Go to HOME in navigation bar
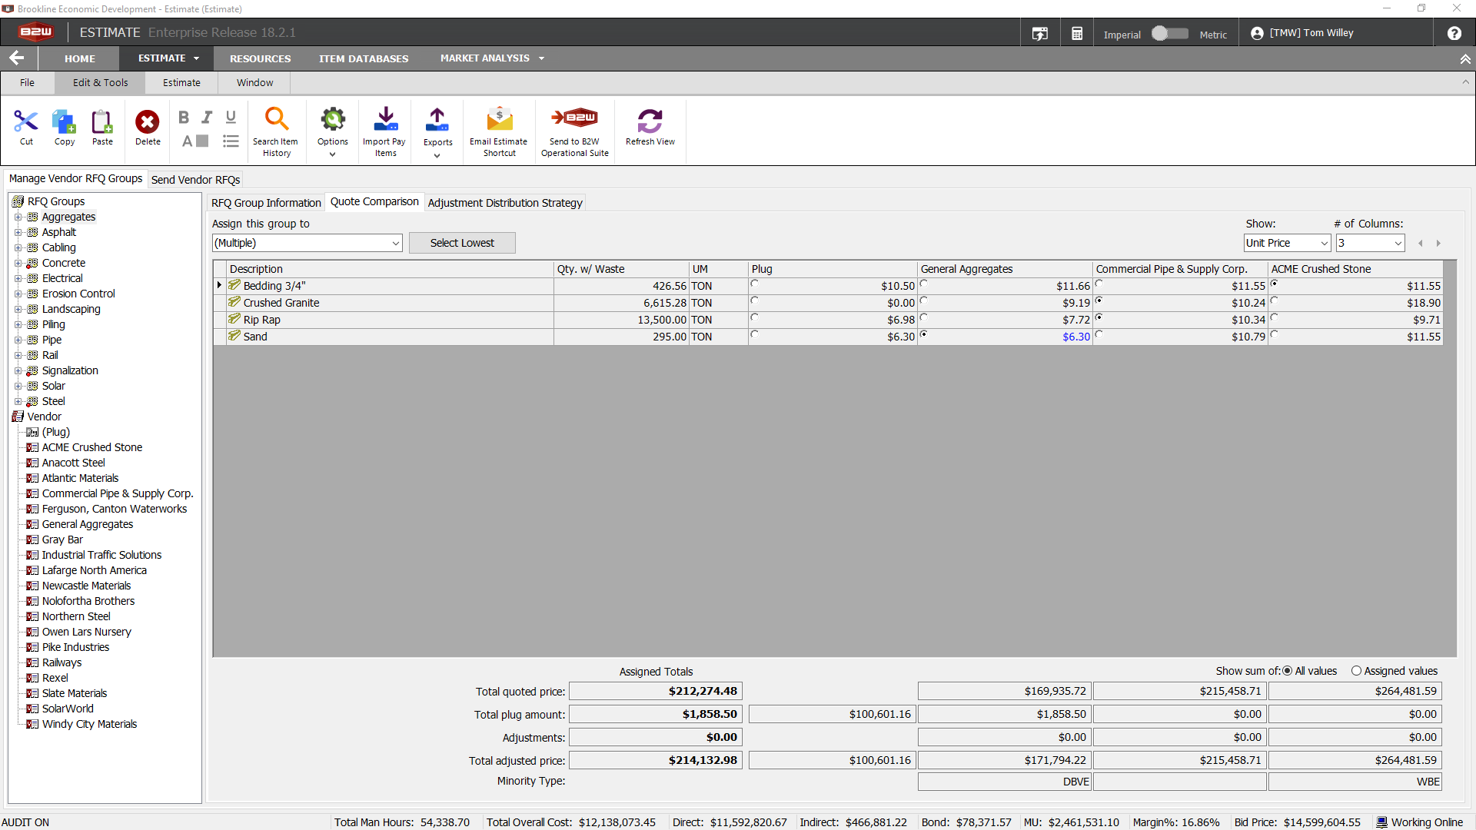The height and width of the screenshot is (830, 1476). click(80, 58)
